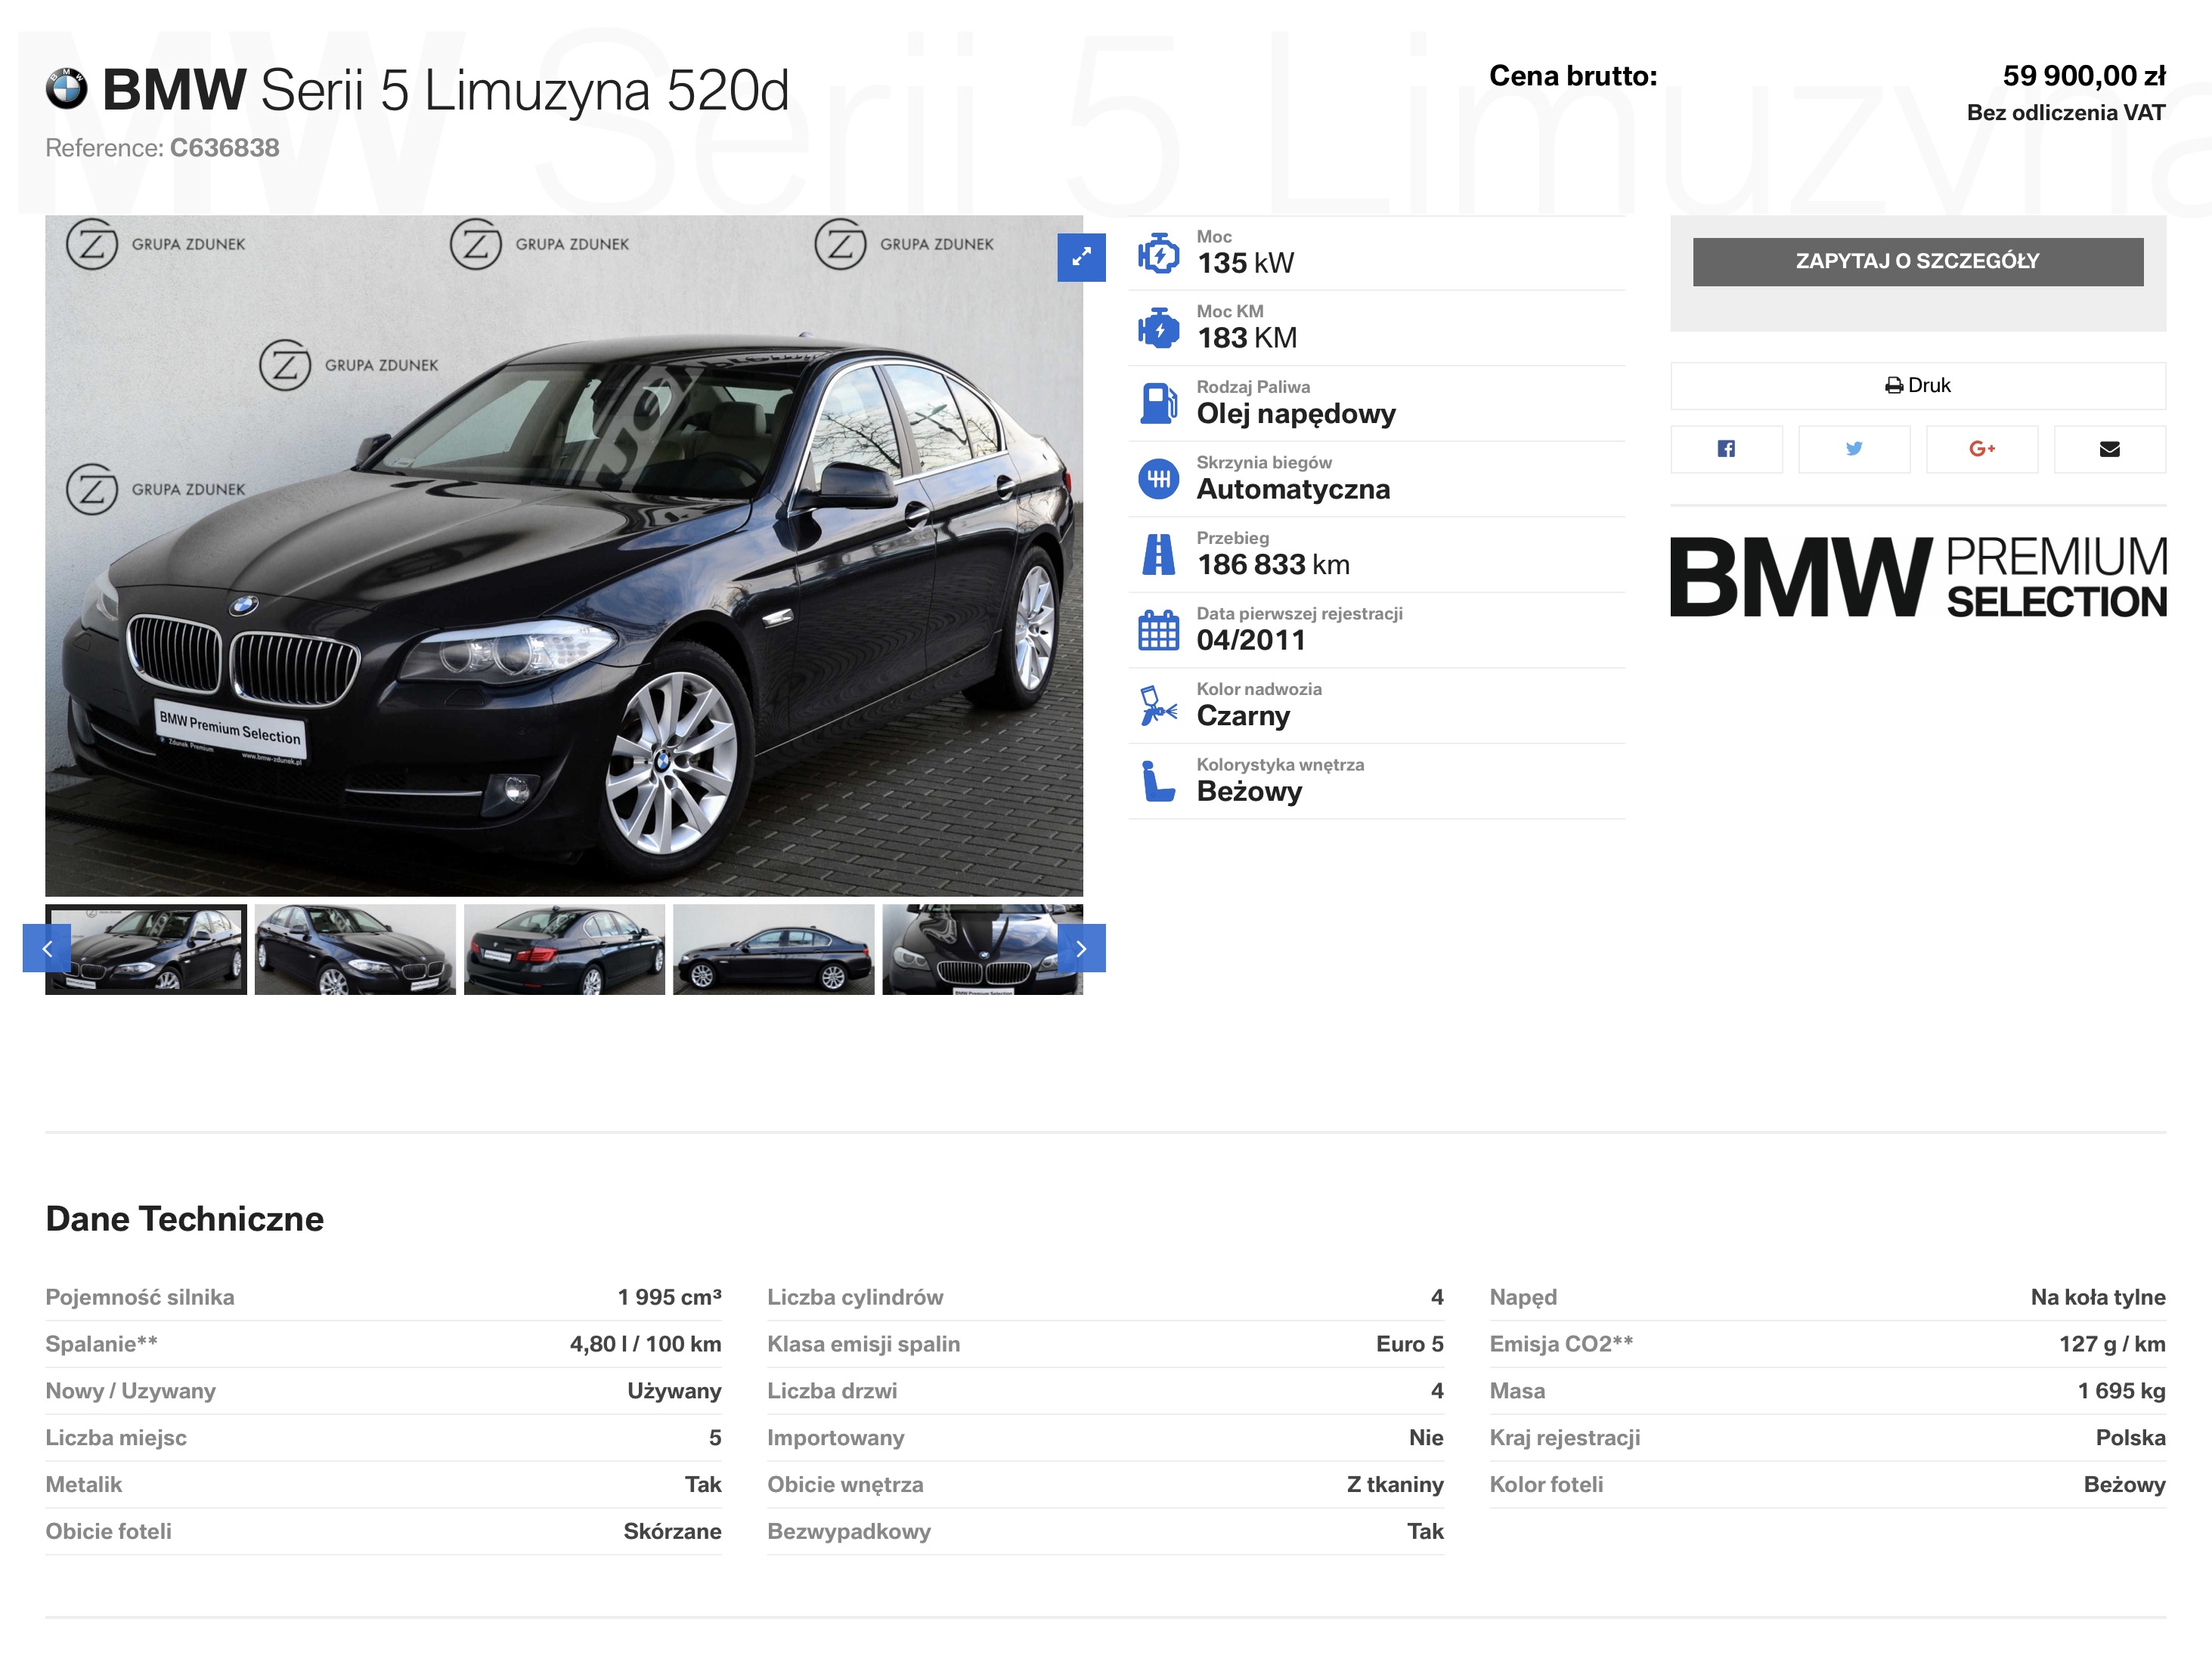Click the Bez odliczenia VAT note
Screen dimensions: 2212x1662
(x=2066, y=113)
